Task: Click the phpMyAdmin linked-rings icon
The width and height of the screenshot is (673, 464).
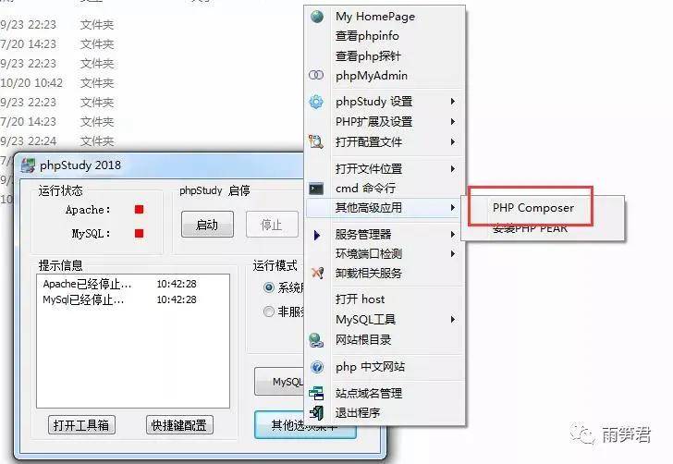Action: click(316, 75)
